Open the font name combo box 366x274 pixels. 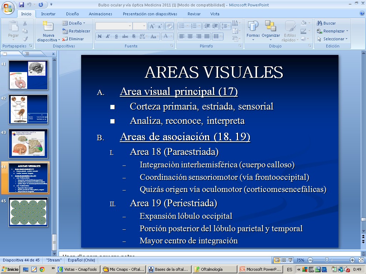point(114,26)
